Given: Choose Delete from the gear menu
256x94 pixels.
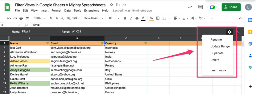Looking at the screenshot, I should point(215,60).
